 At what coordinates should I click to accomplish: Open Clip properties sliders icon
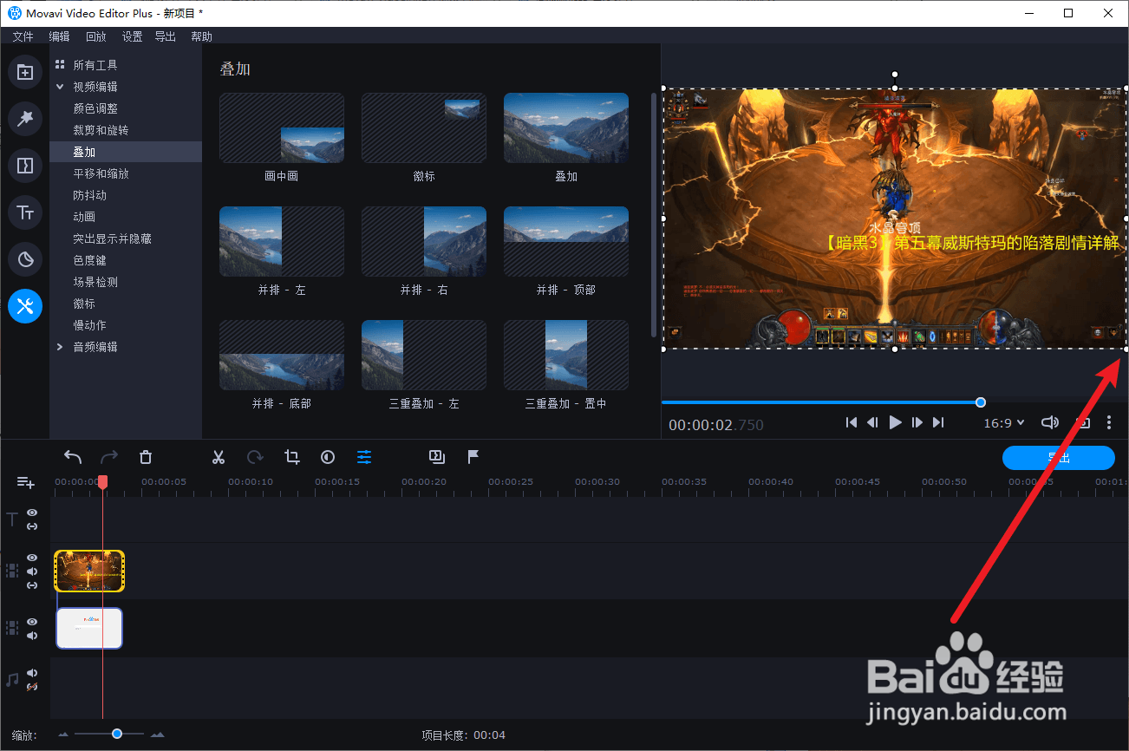[364, 457]
